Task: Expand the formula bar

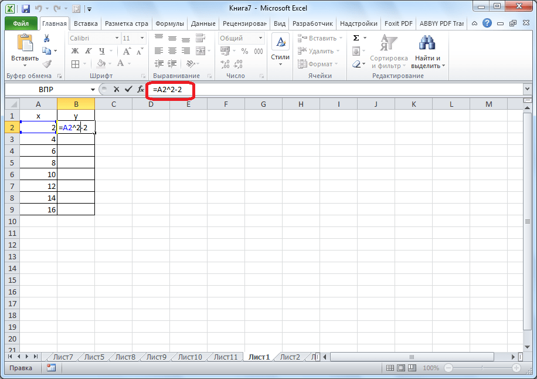Action: [527, 89]
